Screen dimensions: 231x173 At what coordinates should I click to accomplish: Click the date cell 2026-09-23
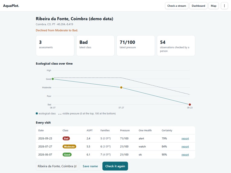coord(45,138)
